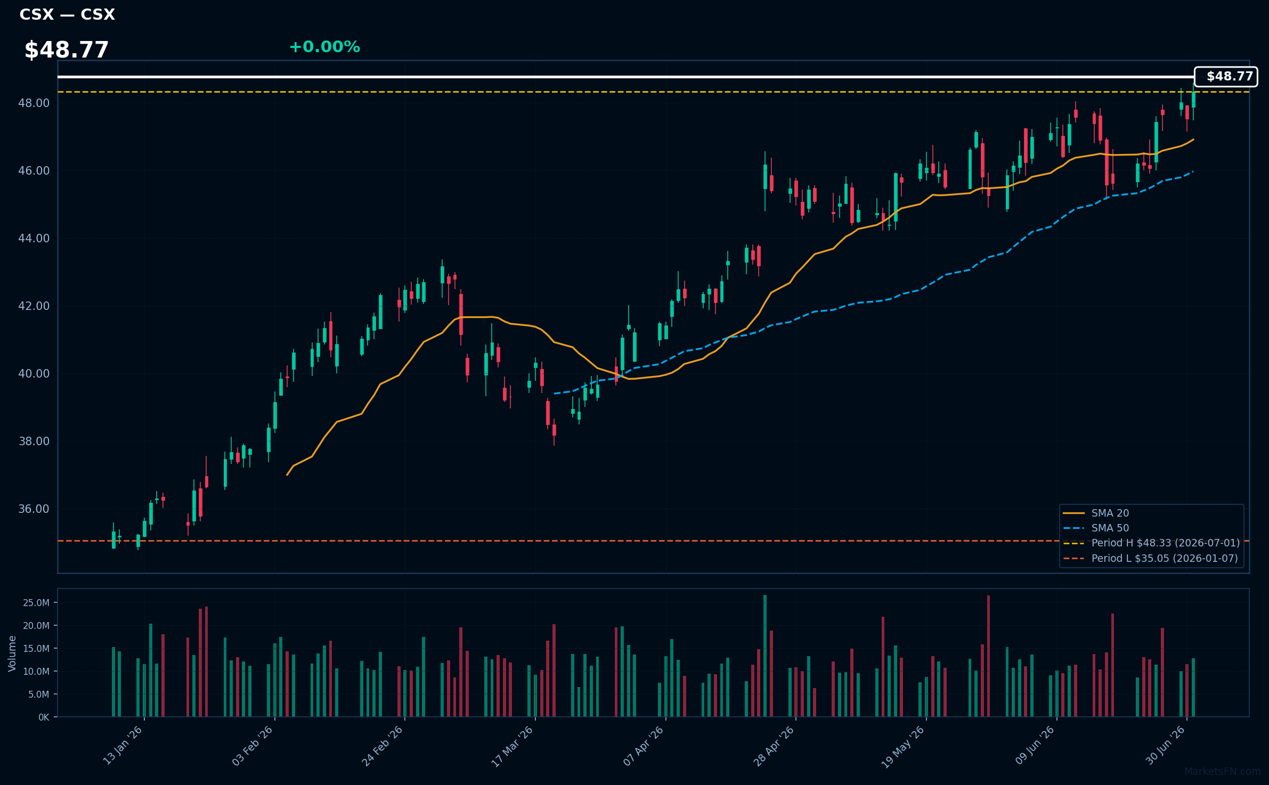Click the 46.00 price axis label

[x=34, y=170]
